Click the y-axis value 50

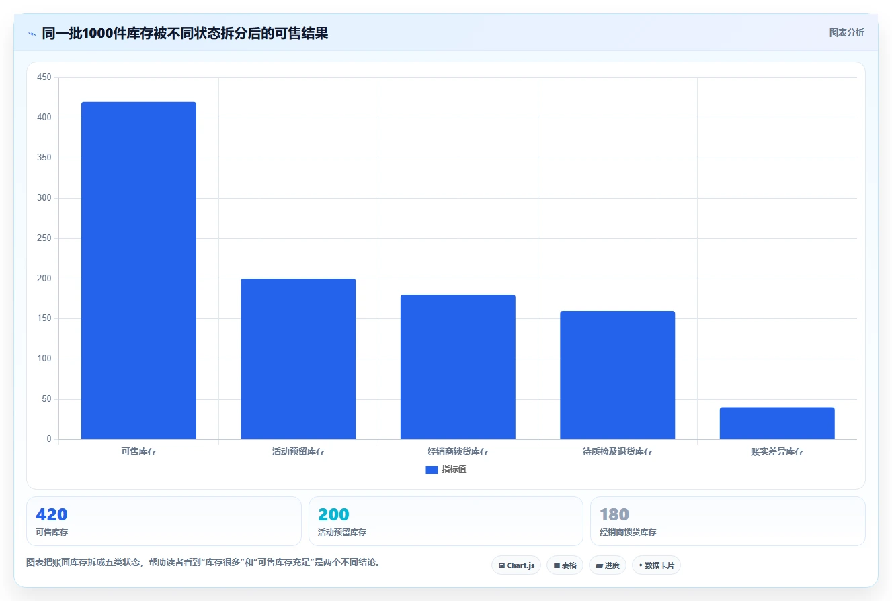coord(46,400)
